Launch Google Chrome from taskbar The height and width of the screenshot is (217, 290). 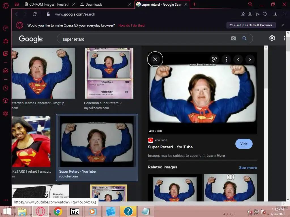(x=58, y=211)
